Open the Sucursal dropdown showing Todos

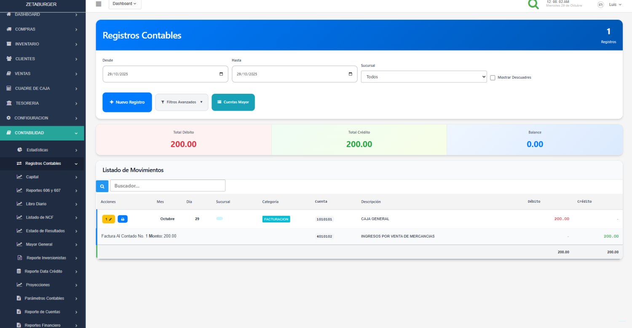(423, 77)
